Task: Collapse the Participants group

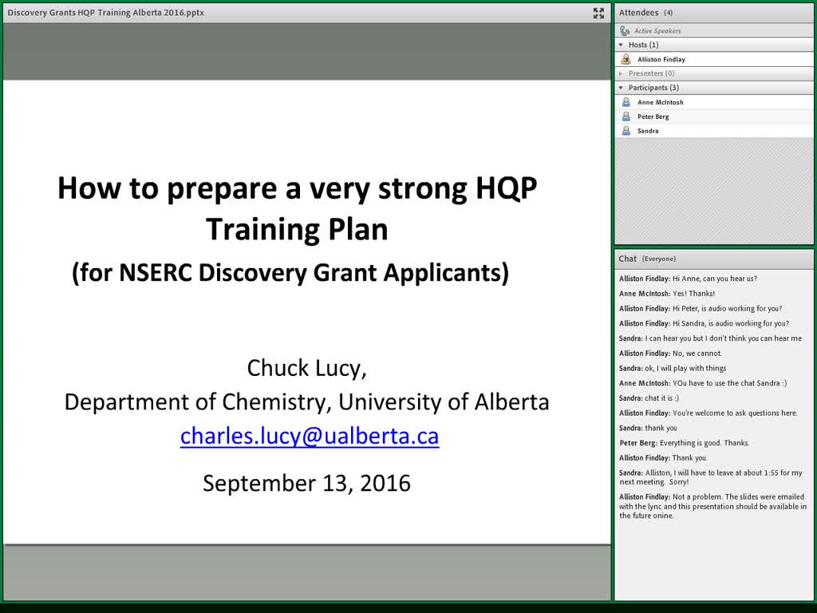Action: coord(621,88)
